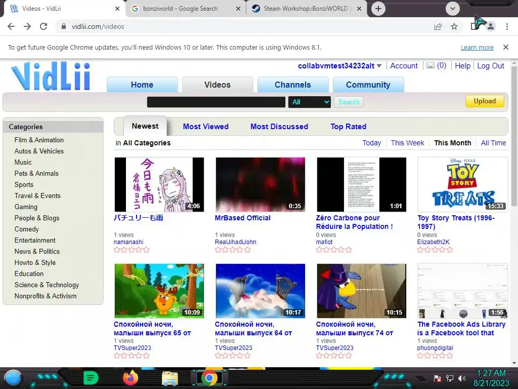Screen dimensions: 518x389
Task: Click the taskbar volume speaker icon
Action: point(462,378)
